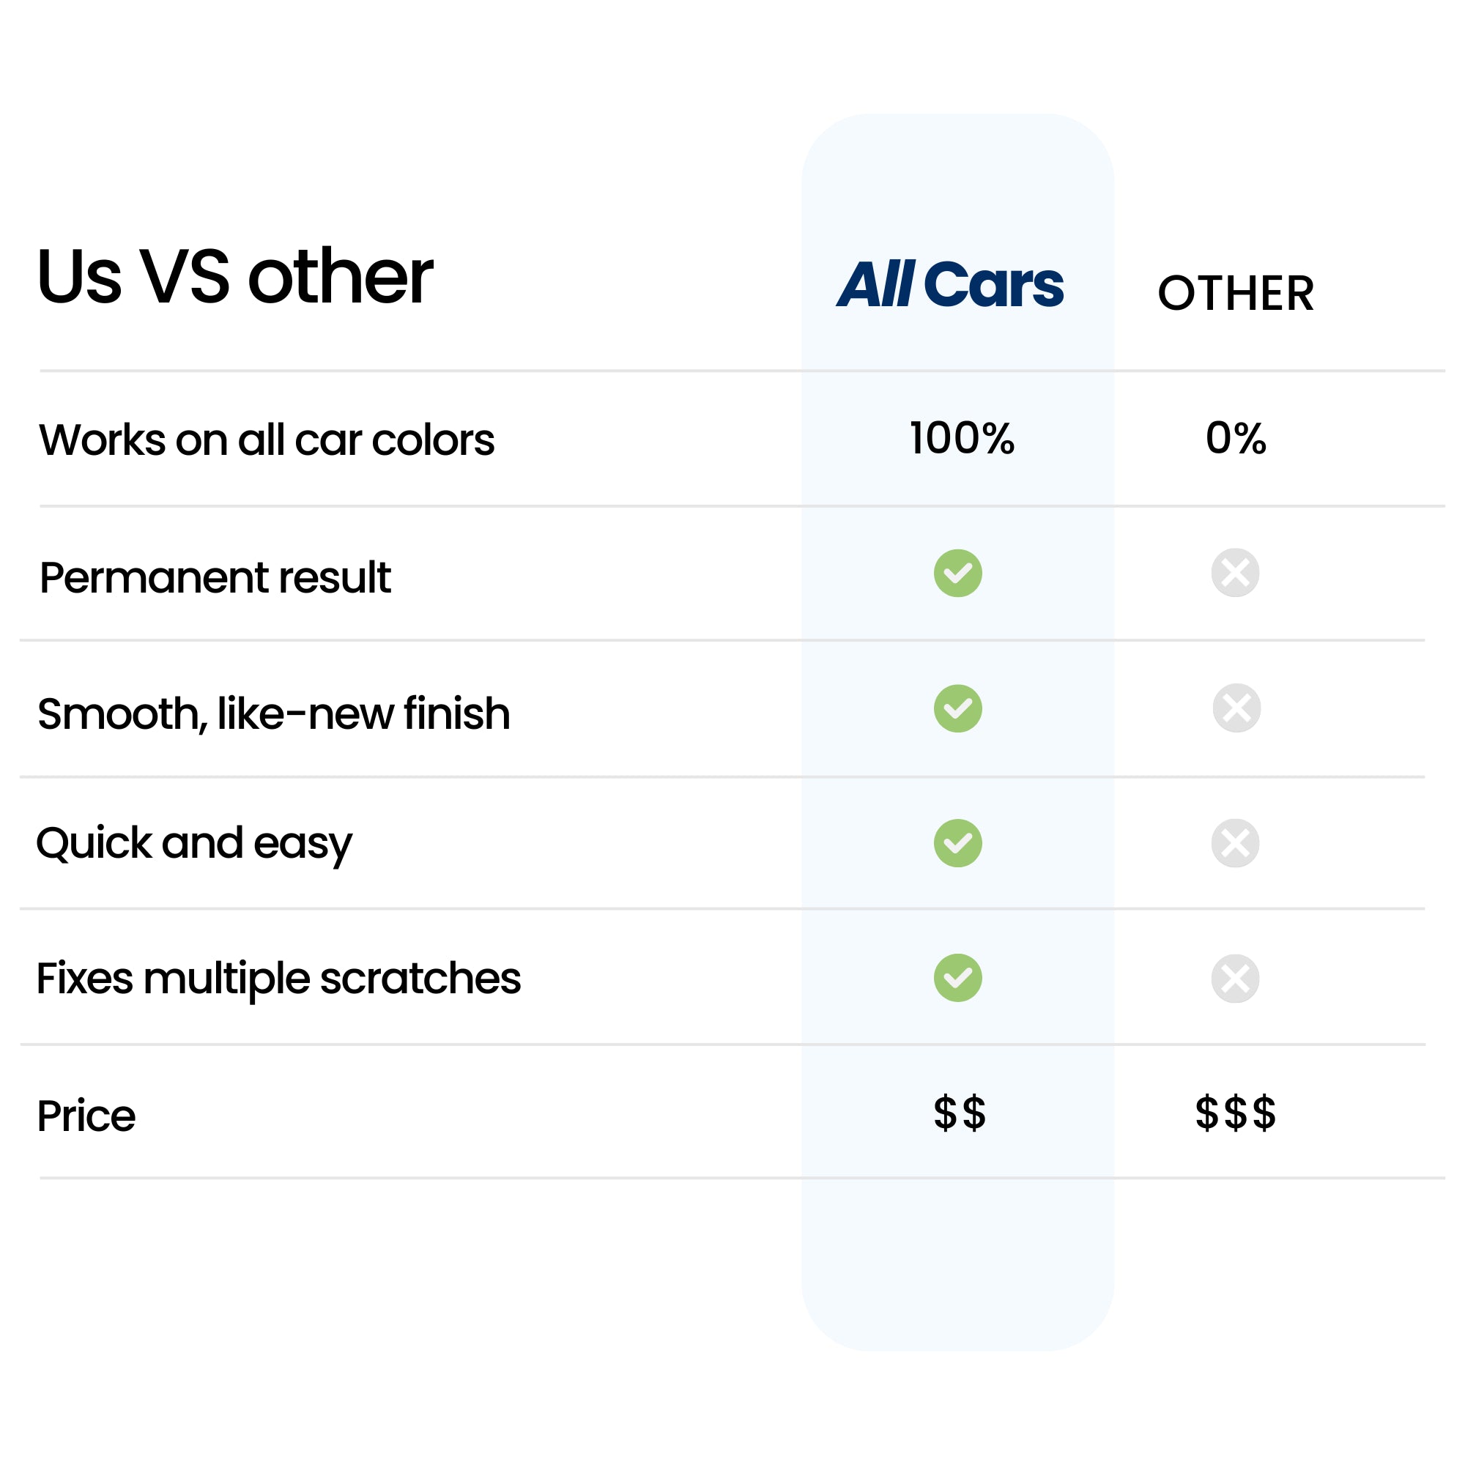Click the 'Quick and easy' row label
This screenshot has height=1465, width=1465.
194,844
